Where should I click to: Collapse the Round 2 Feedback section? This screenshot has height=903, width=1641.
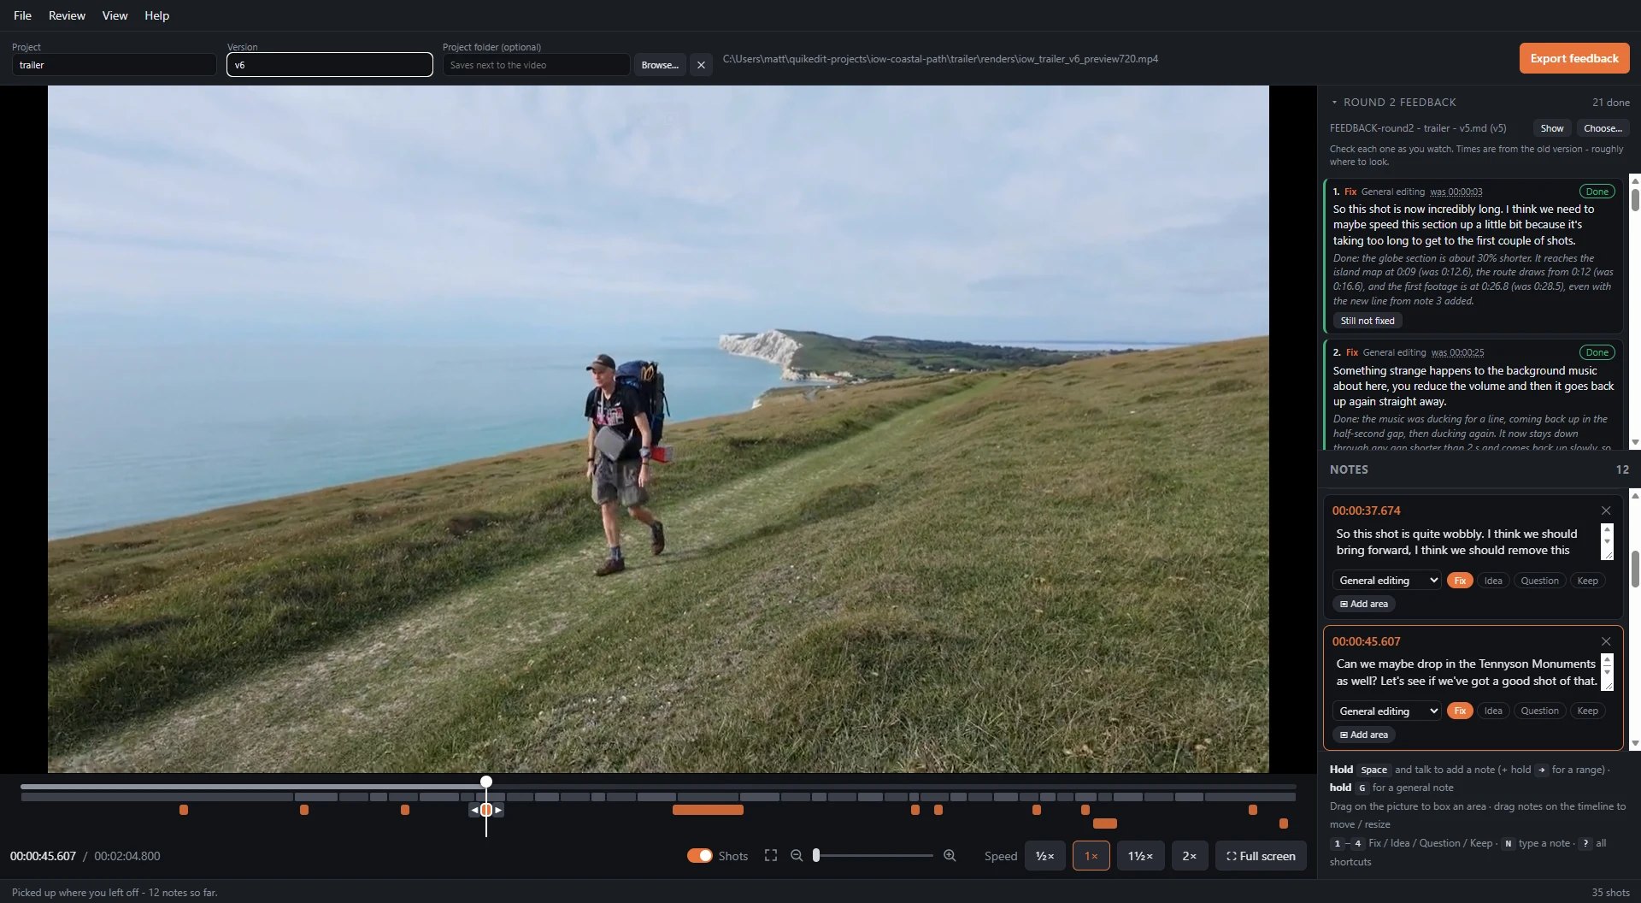point(1334,103)
